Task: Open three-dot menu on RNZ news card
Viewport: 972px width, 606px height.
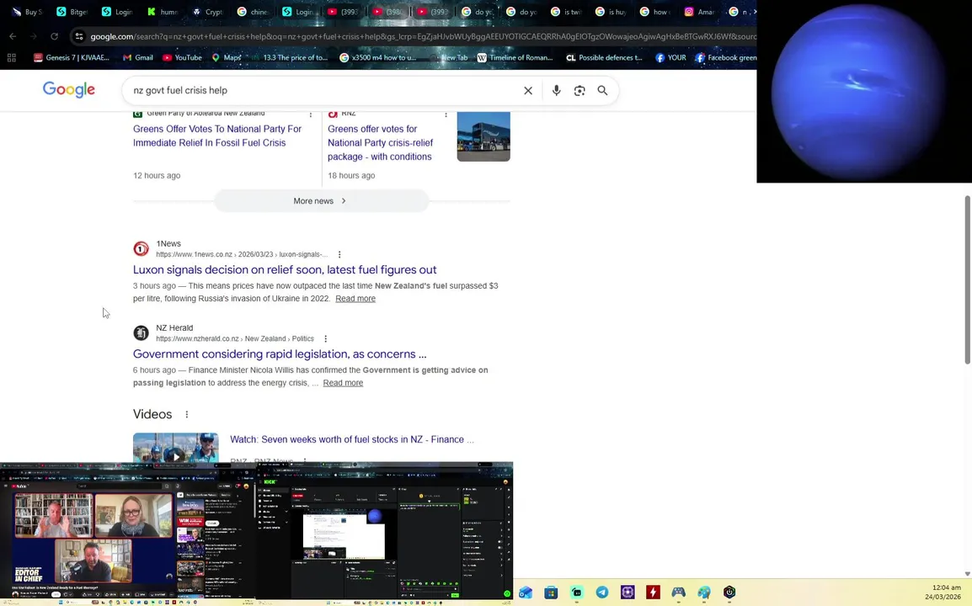Action: 446,114
